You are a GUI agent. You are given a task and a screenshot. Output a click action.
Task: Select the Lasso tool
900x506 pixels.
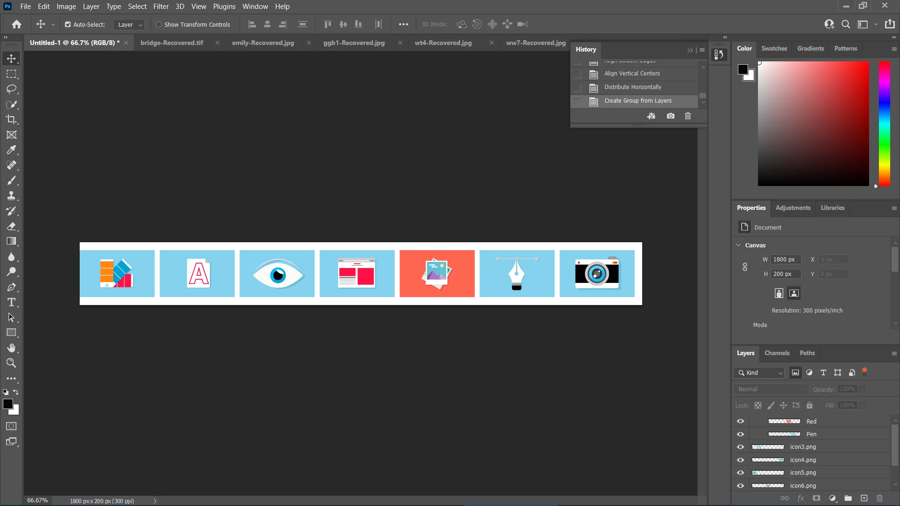pos(11,89)
